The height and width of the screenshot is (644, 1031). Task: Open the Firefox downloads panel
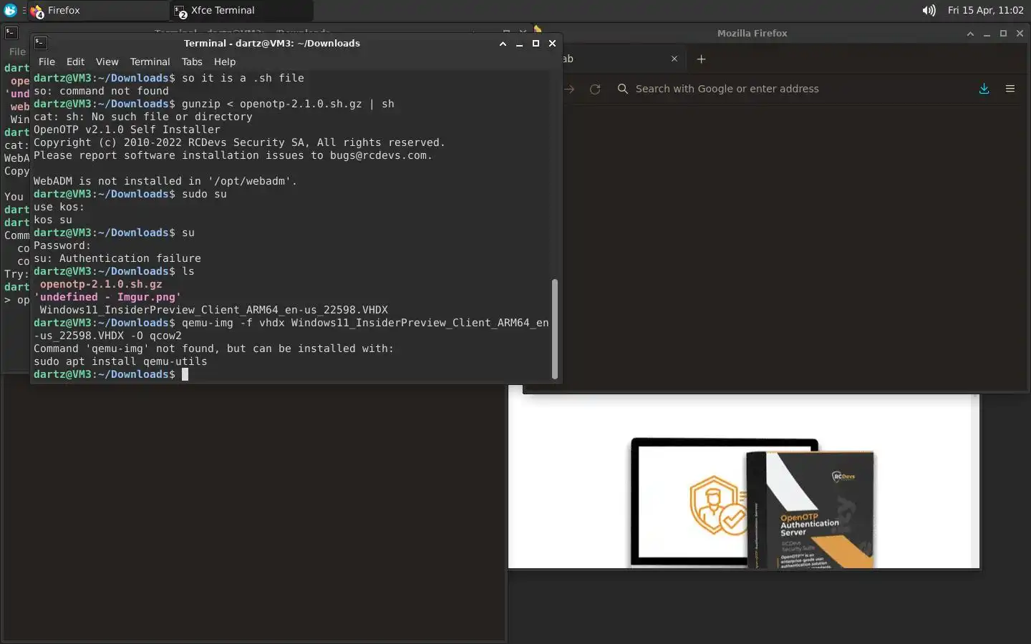pyautogui.click(x=984, y=89)
